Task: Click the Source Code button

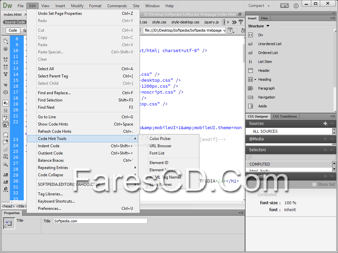Action: (x=15, y=22)
